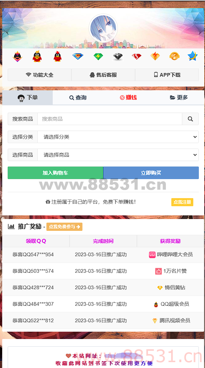This screenshot has width=205, height=368.
Task: Open the 更多 tab
Action: pos(179,98)
